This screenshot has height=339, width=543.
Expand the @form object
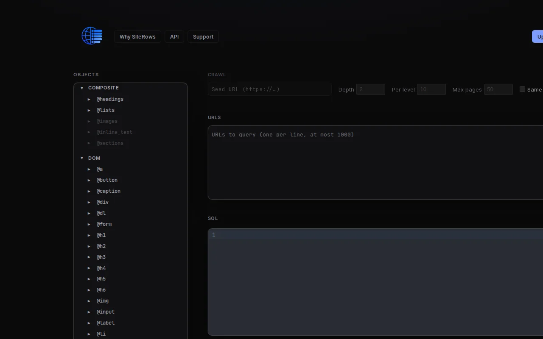(89, 224)
